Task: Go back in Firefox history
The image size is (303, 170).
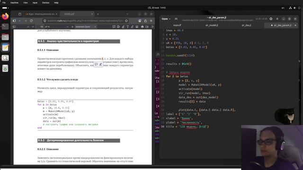Action: coord(20,21)
